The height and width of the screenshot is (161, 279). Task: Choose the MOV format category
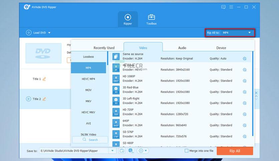click(x=88, y=90)
